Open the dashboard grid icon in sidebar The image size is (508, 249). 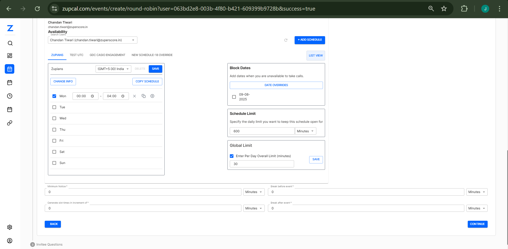coord(10,55)
